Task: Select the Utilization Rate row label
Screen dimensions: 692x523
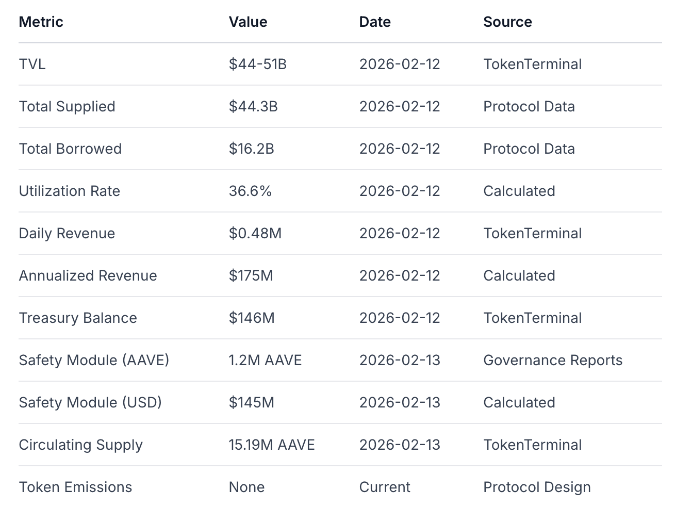Action: pos(70,191)
